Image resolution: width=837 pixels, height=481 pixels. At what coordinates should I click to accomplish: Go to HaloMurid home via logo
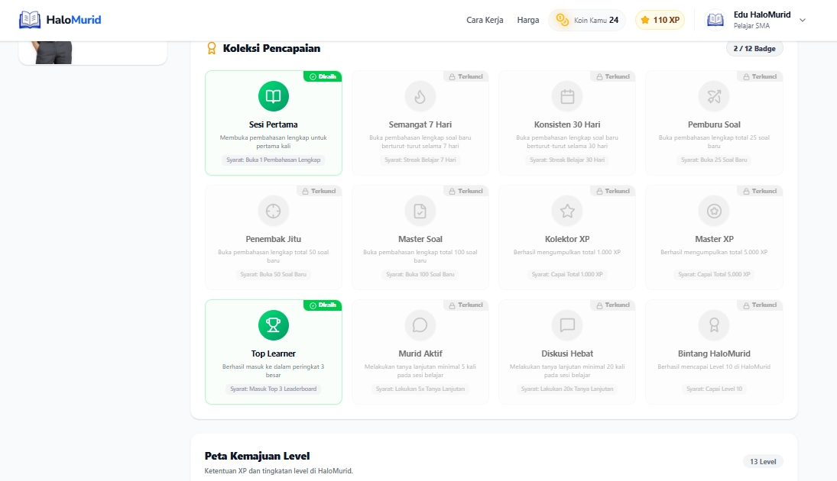click(x=60, y=20)
